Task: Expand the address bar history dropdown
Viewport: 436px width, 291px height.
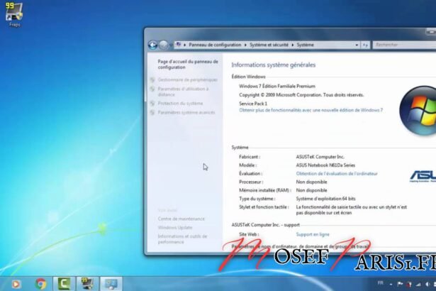Action: tap(357, 45)
